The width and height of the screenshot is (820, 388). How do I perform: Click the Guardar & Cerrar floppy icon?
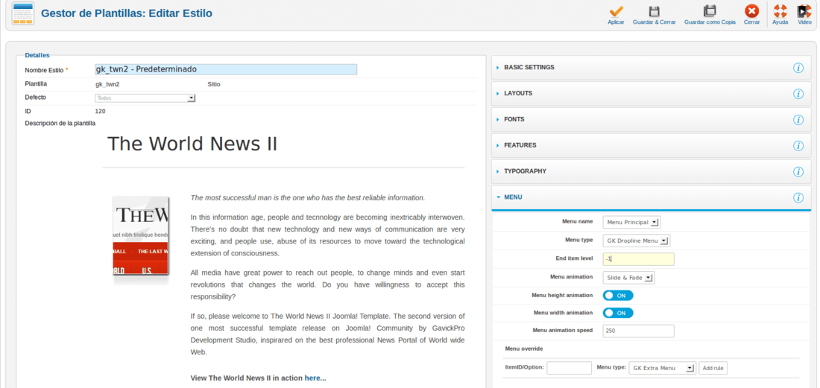pyautogui.click(x=654, y=11)
